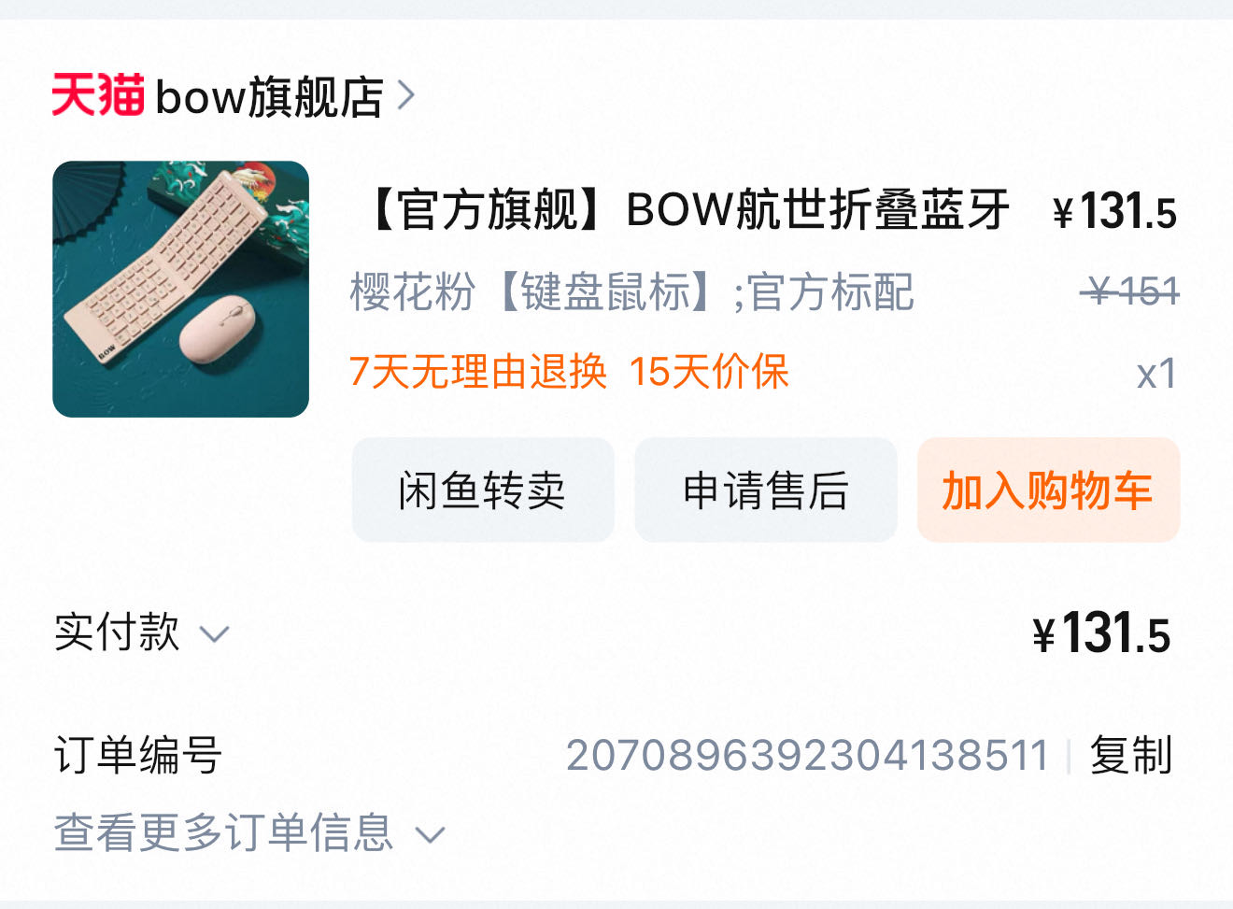Click the orange 加入购物车 button
This screenshot has width=1233, height=909.
pyautogui.click(x=1048, y=490)
